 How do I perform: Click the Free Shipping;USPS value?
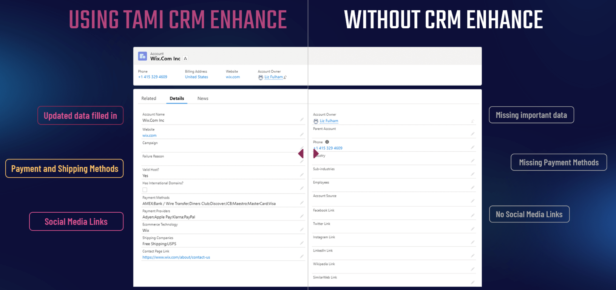pyautogui.click(x=159, y=244)
